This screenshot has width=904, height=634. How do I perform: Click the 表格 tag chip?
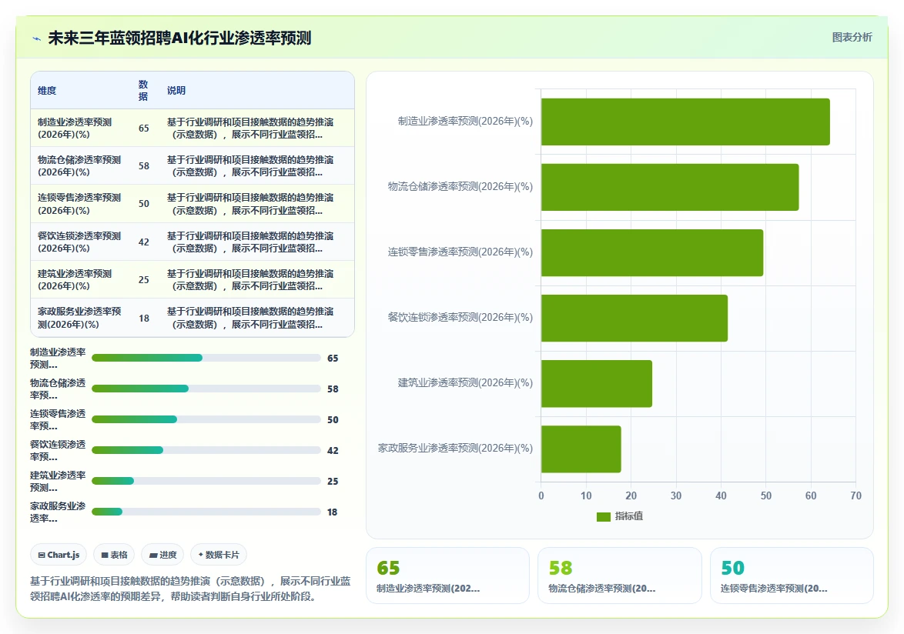(114, 555)
